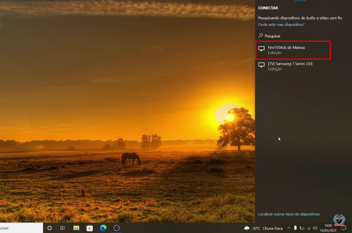Click the microphone icon in the system tray

(x=295, y=228)
